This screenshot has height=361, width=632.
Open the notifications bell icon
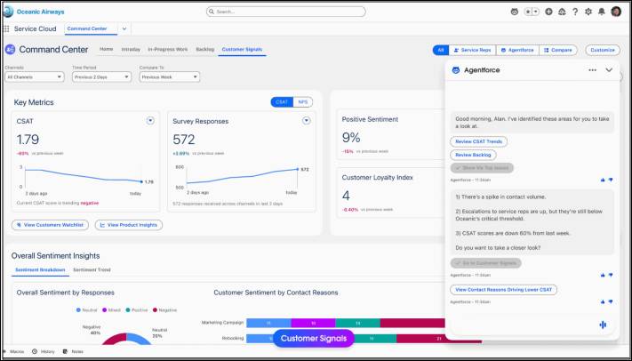pos(602,12)
